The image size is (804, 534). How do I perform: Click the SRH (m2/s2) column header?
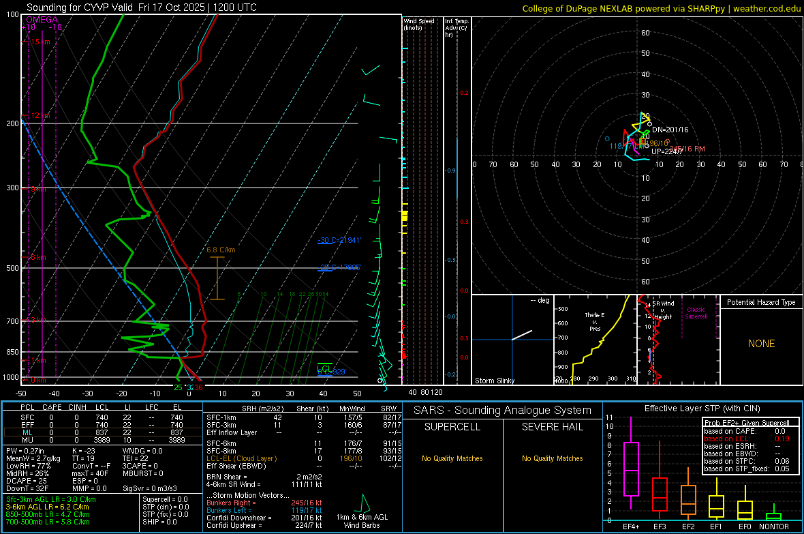[262, 409]
